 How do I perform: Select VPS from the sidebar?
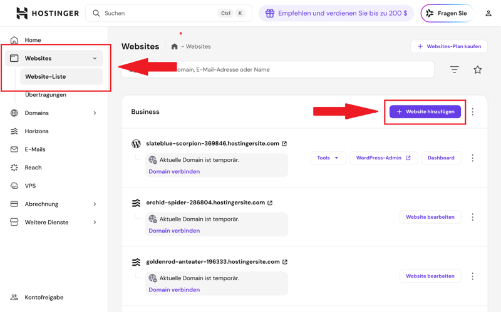click(30, 186)
